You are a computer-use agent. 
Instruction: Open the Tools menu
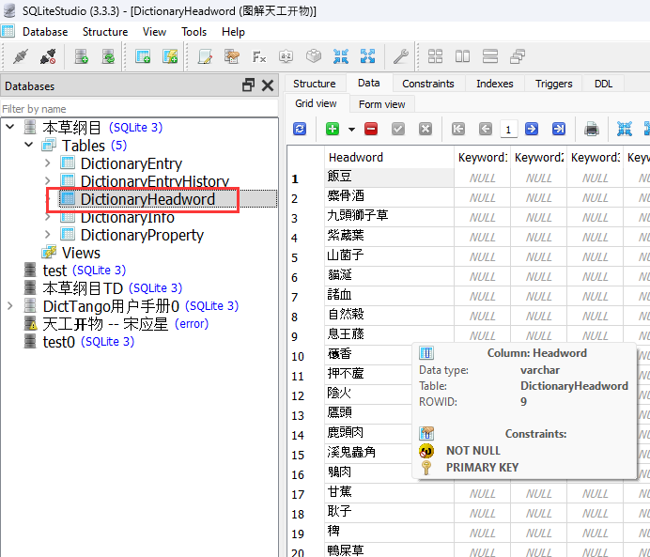(193, 32)
